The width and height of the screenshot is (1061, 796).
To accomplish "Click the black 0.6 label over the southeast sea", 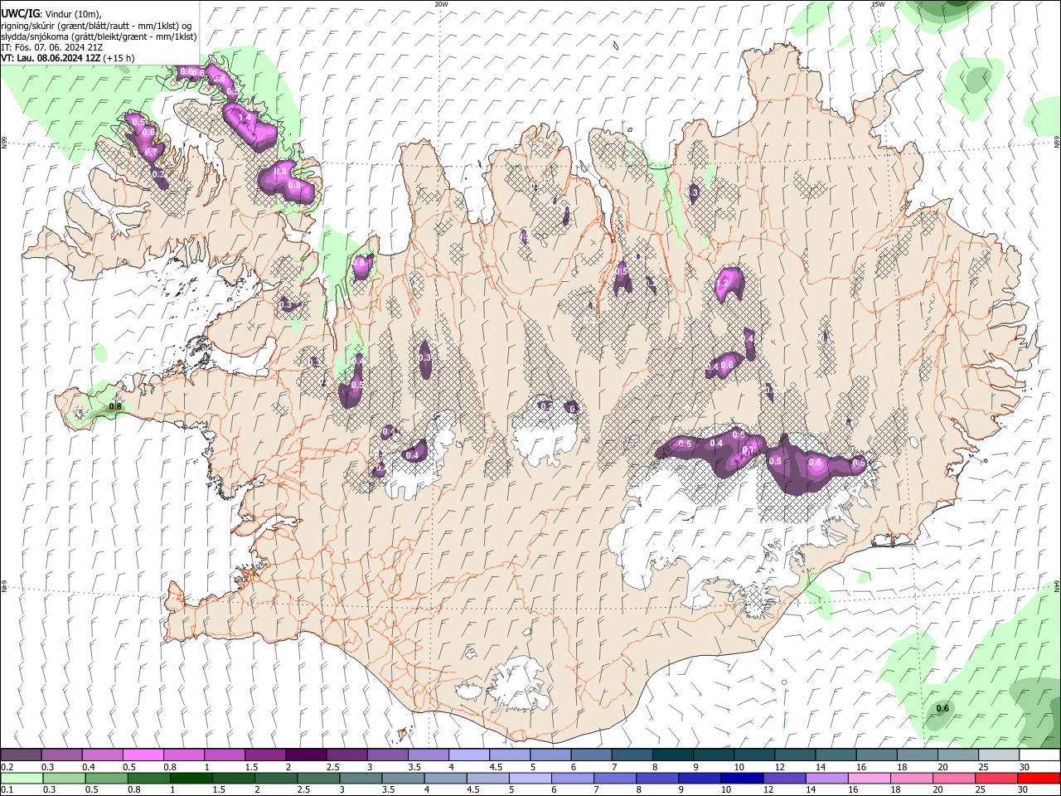I will click(942, 708).
